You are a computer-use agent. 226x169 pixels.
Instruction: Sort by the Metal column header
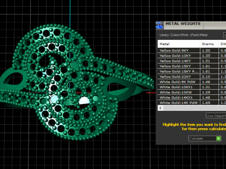coord(178,44)
